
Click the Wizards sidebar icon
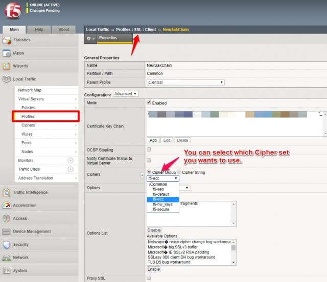7,66
